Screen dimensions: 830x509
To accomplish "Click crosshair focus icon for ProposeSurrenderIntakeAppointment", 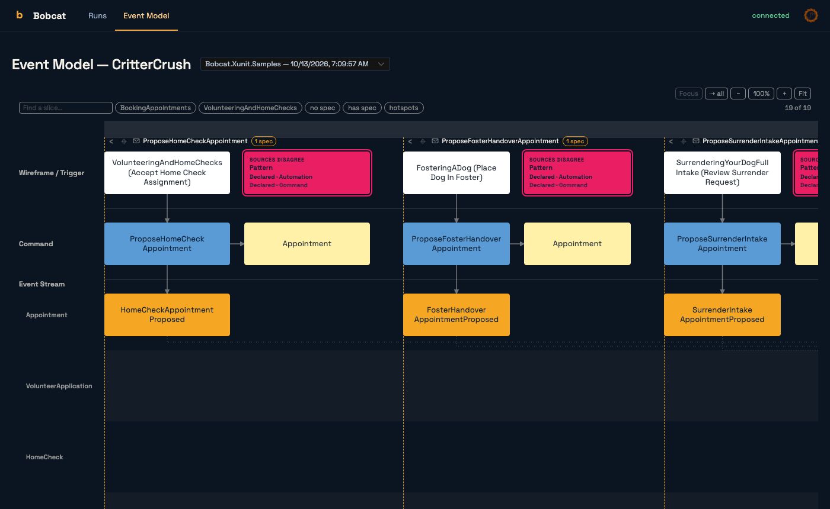I will (x=684, y=141).
